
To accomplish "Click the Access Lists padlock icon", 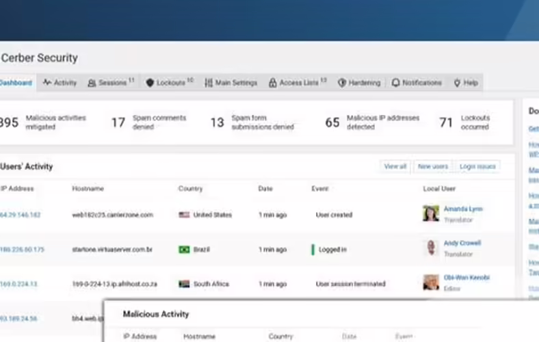I will 273,83.
